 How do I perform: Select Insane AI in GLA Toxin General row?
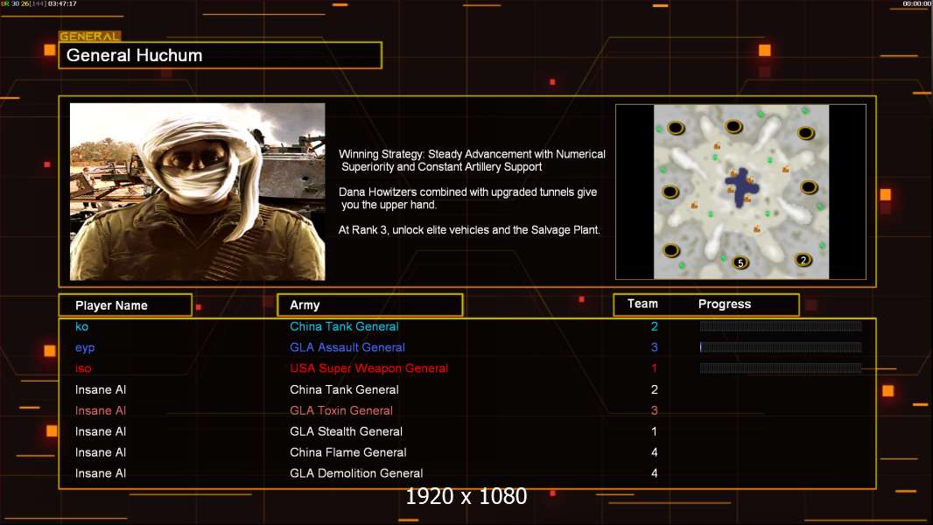101,410
